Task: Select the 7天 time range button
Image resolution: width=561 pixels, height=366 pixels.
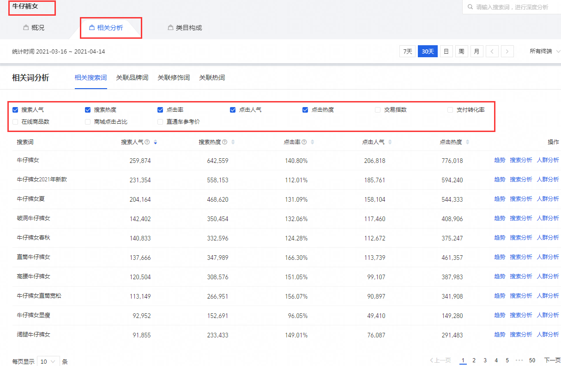Action: [x=407, y=51]
